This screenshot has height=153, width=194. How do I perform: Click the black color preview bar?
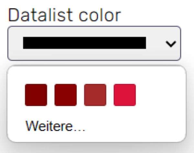point(84,43)
